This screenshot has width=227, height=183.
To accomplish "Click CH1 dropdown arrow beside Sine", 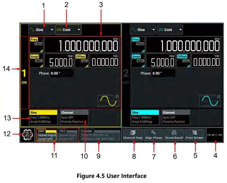I will (52, 30).
